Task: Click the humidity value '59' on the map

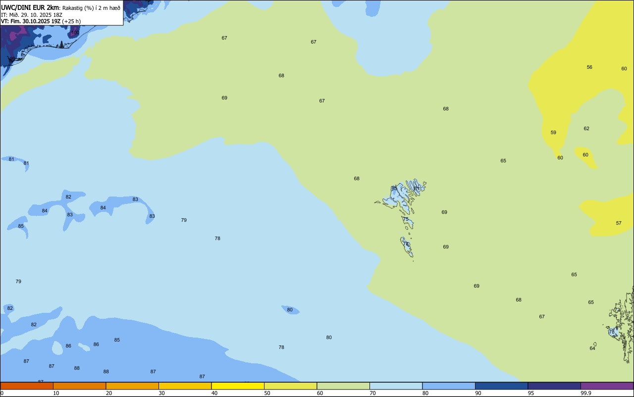Action: click(x=553, y=133)
